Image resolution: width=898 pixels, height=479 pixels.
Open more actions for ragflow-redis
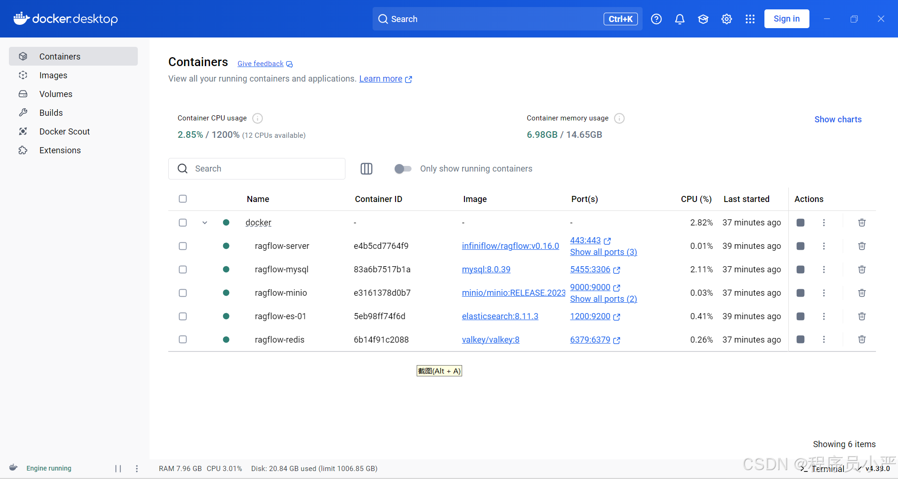824,339
